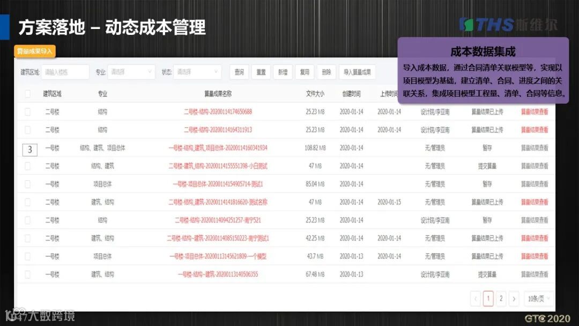Go to the previous page arrow
The image size is (579, 326).
476,298
